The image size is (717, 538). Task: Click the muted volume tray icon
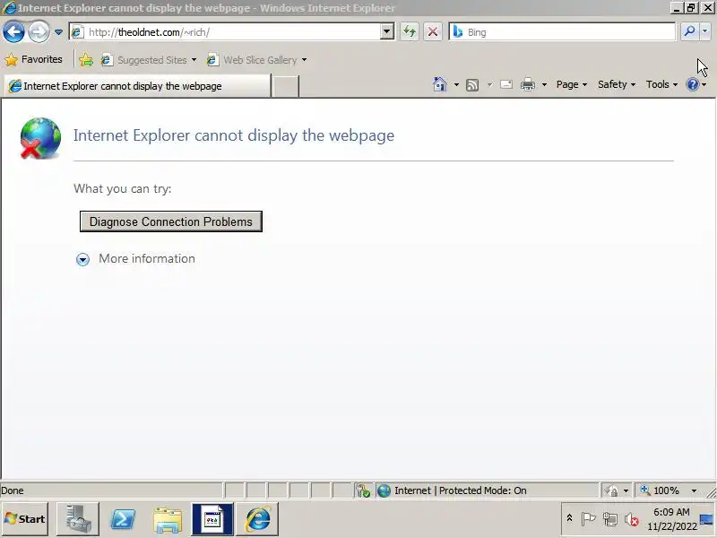point(632,519)
